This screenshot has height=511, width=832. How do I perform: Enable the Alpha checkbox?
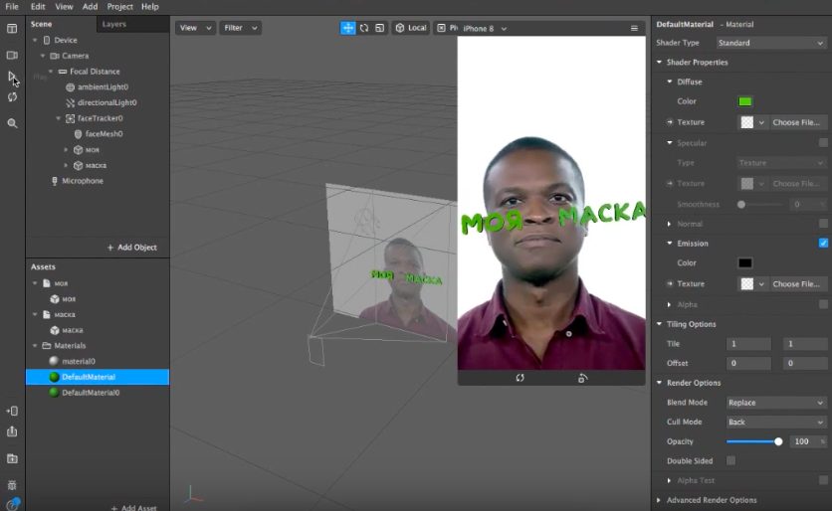pos(823,304)
